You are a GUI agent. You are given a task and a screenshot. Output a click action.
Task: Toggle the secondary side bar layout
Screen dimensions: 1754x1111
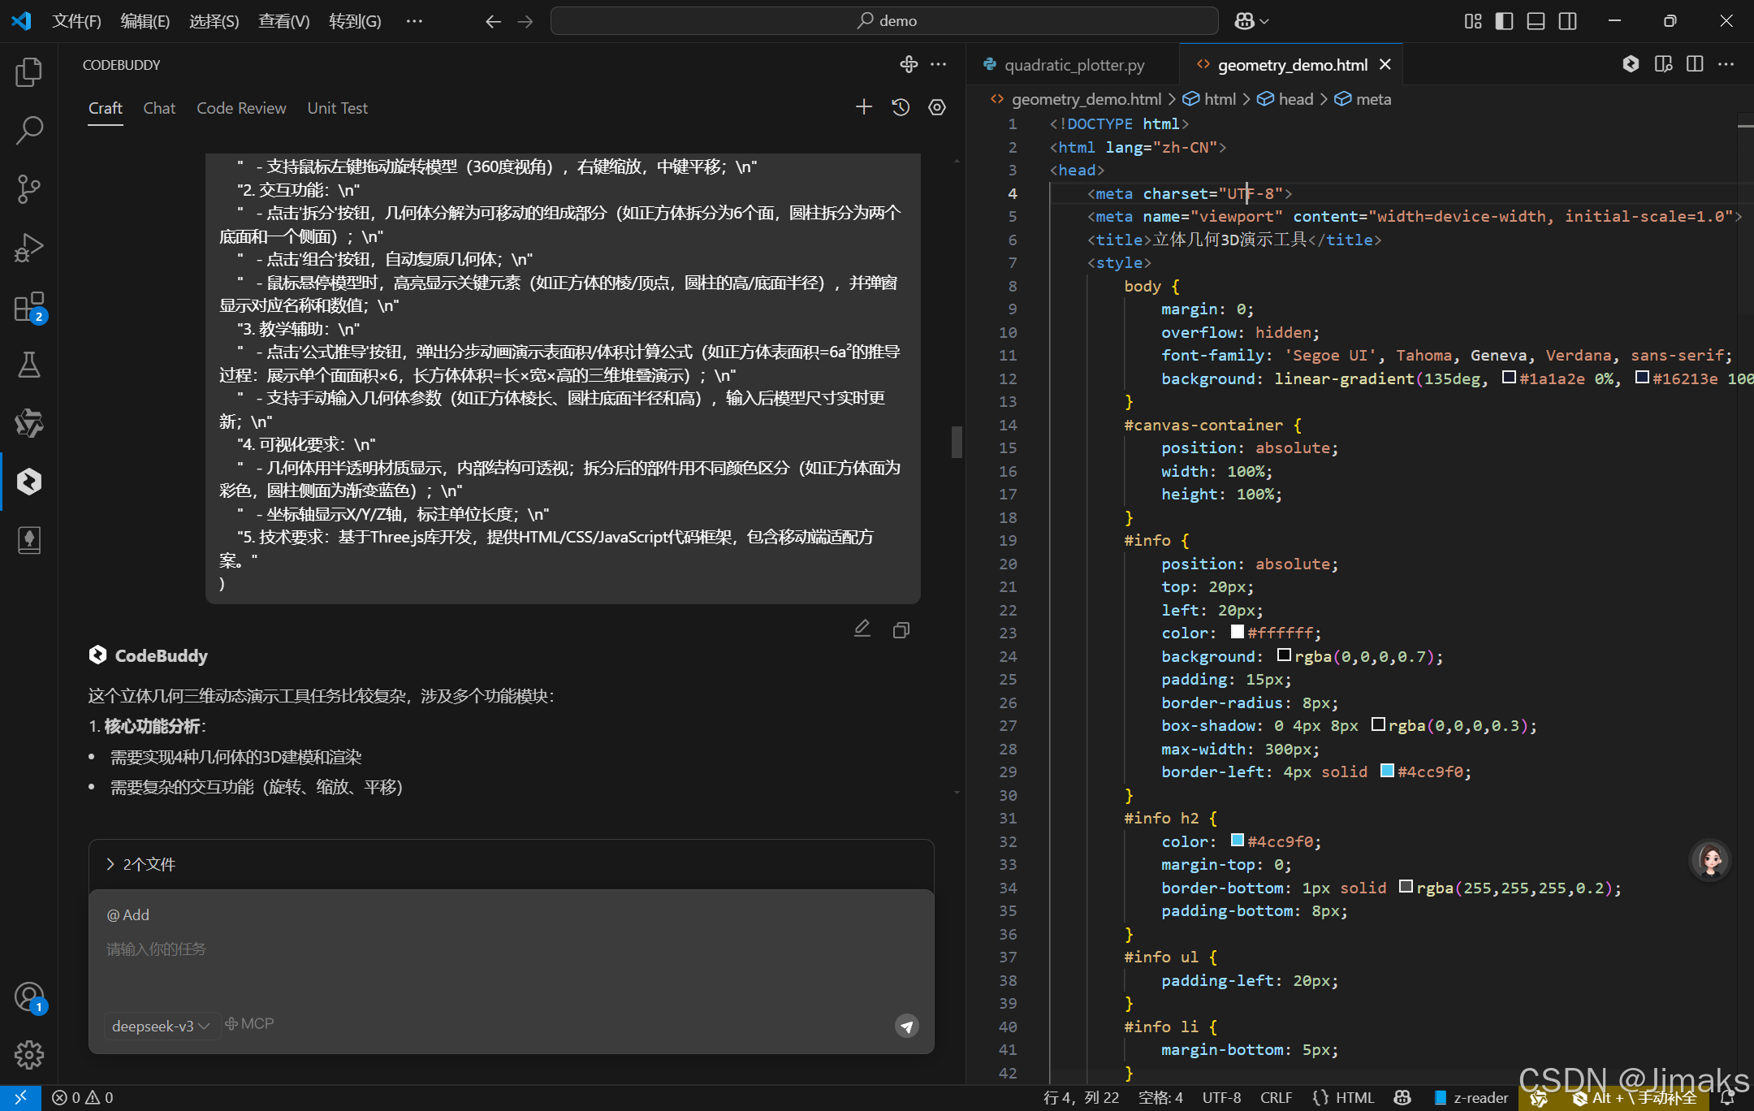click(x=1567, y=21)
